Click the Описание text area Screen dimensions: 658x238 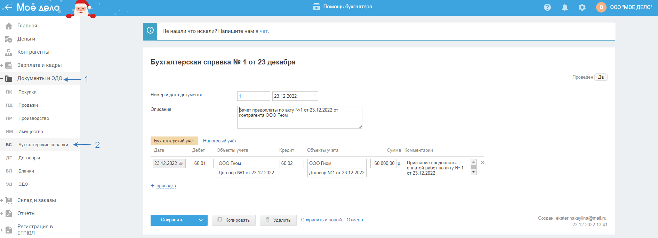point(300,117)
